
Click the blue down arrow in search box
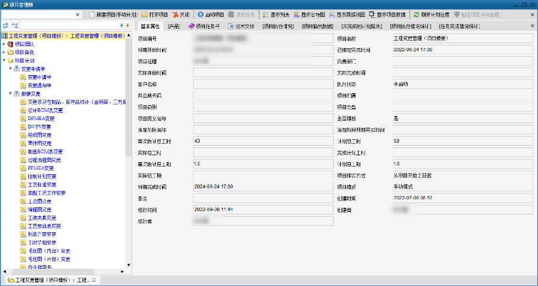121,25
